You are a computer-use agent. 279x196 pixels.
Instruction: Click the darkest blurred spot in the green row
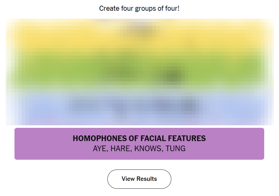coord(173,76)
